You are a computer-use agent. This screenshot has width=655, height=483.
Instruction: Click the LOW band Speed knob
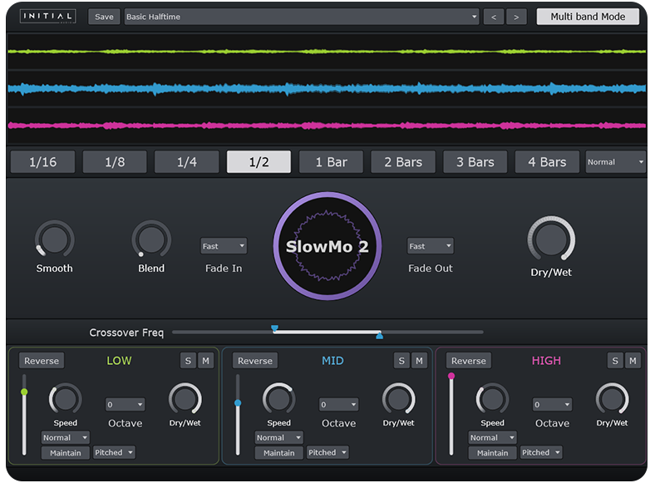point(66,399)
